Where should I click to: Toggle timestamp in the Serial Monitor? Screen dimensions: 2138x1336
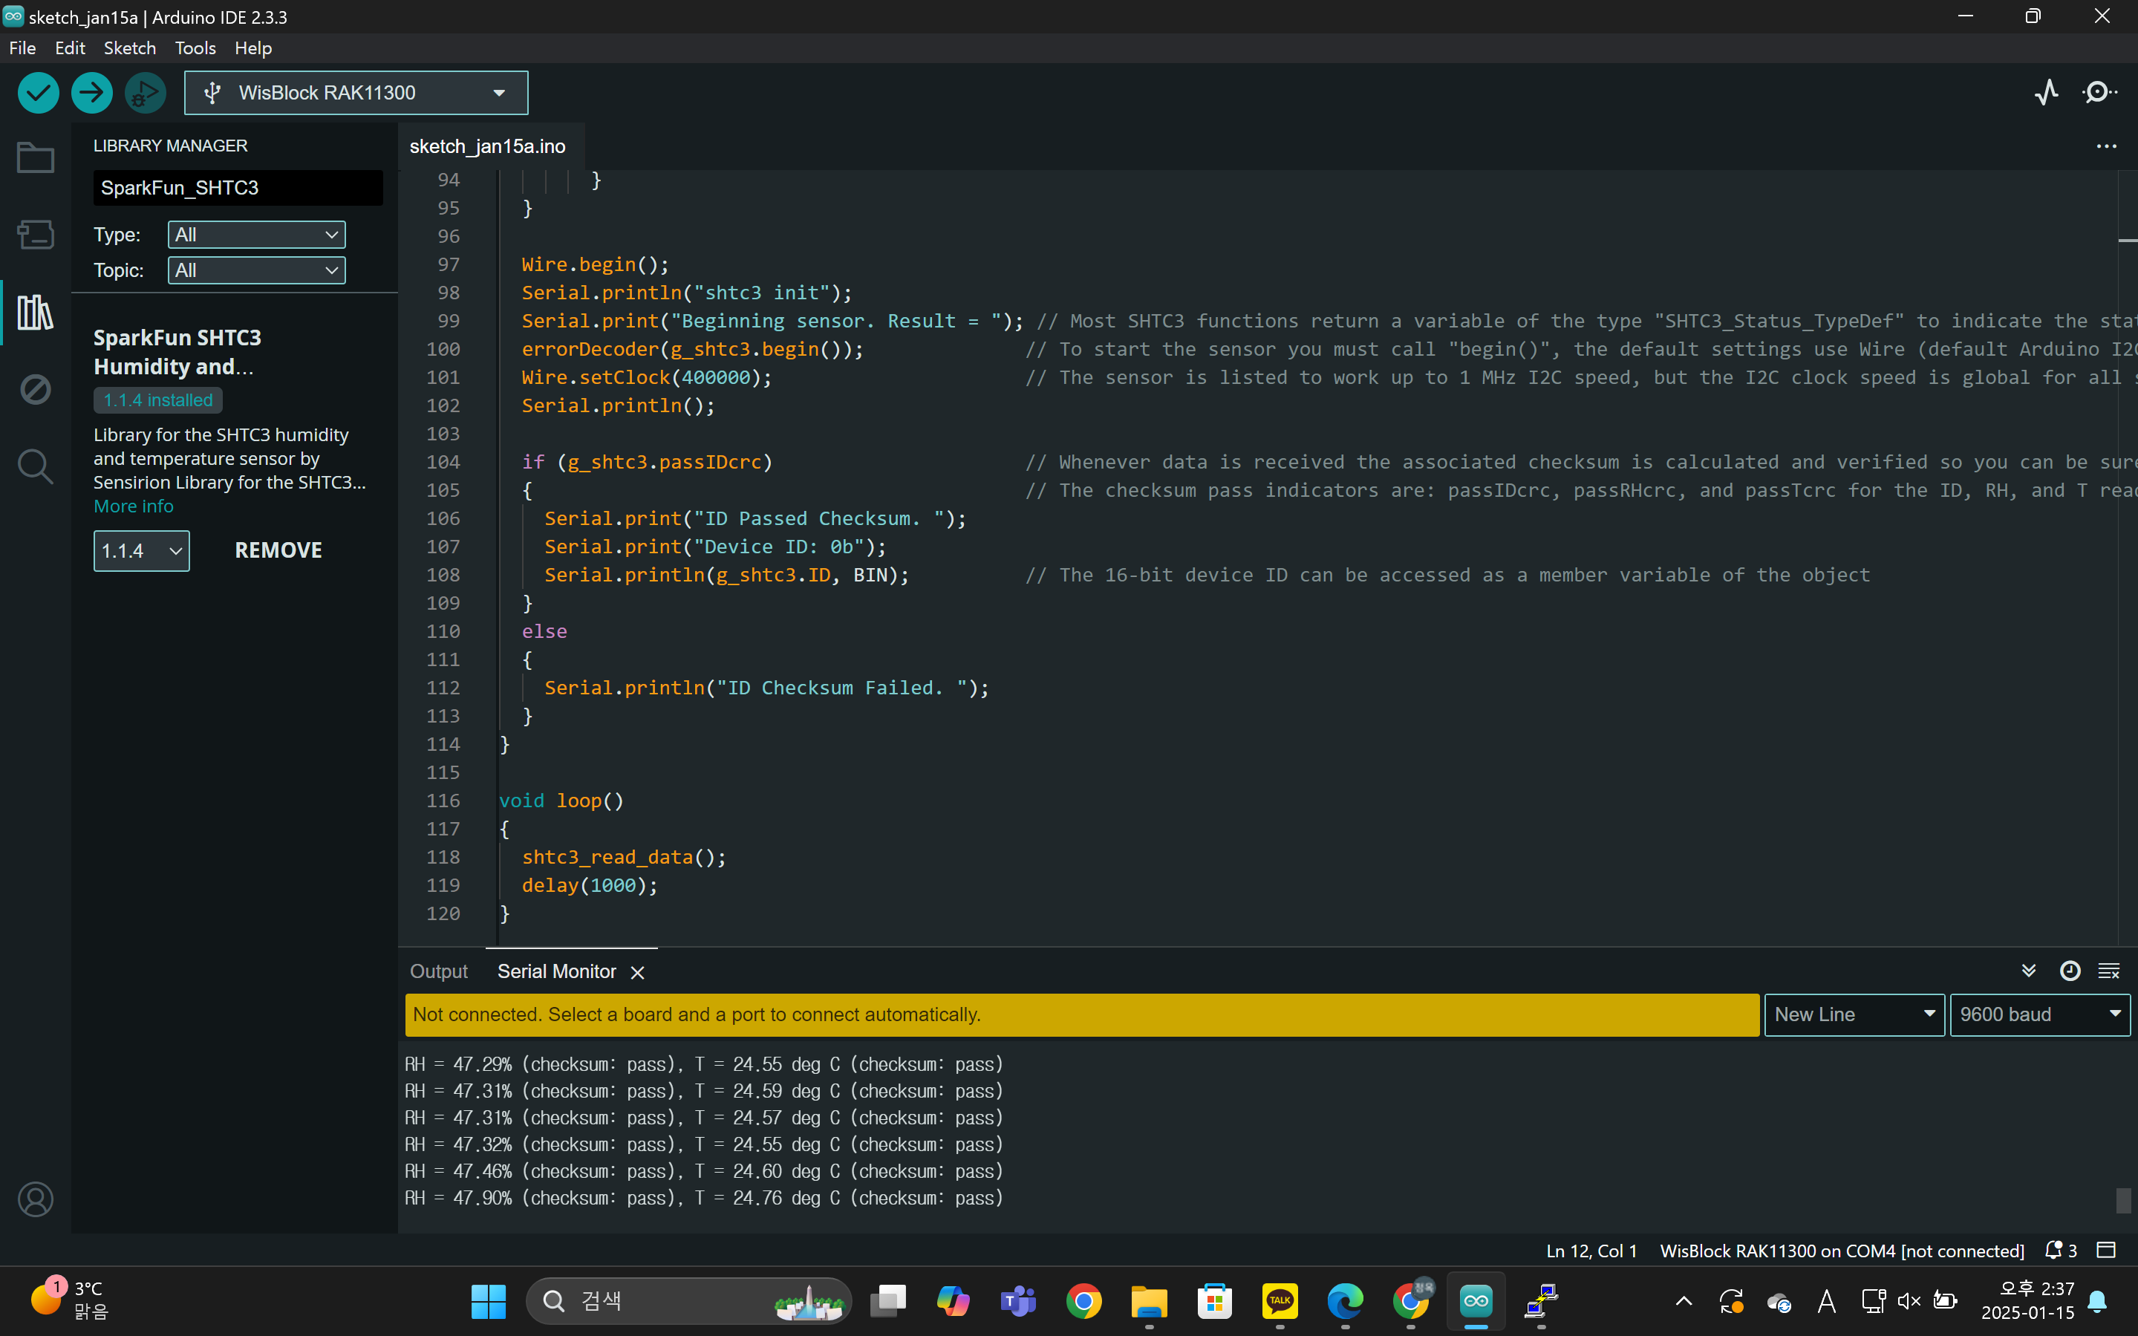2069,971
